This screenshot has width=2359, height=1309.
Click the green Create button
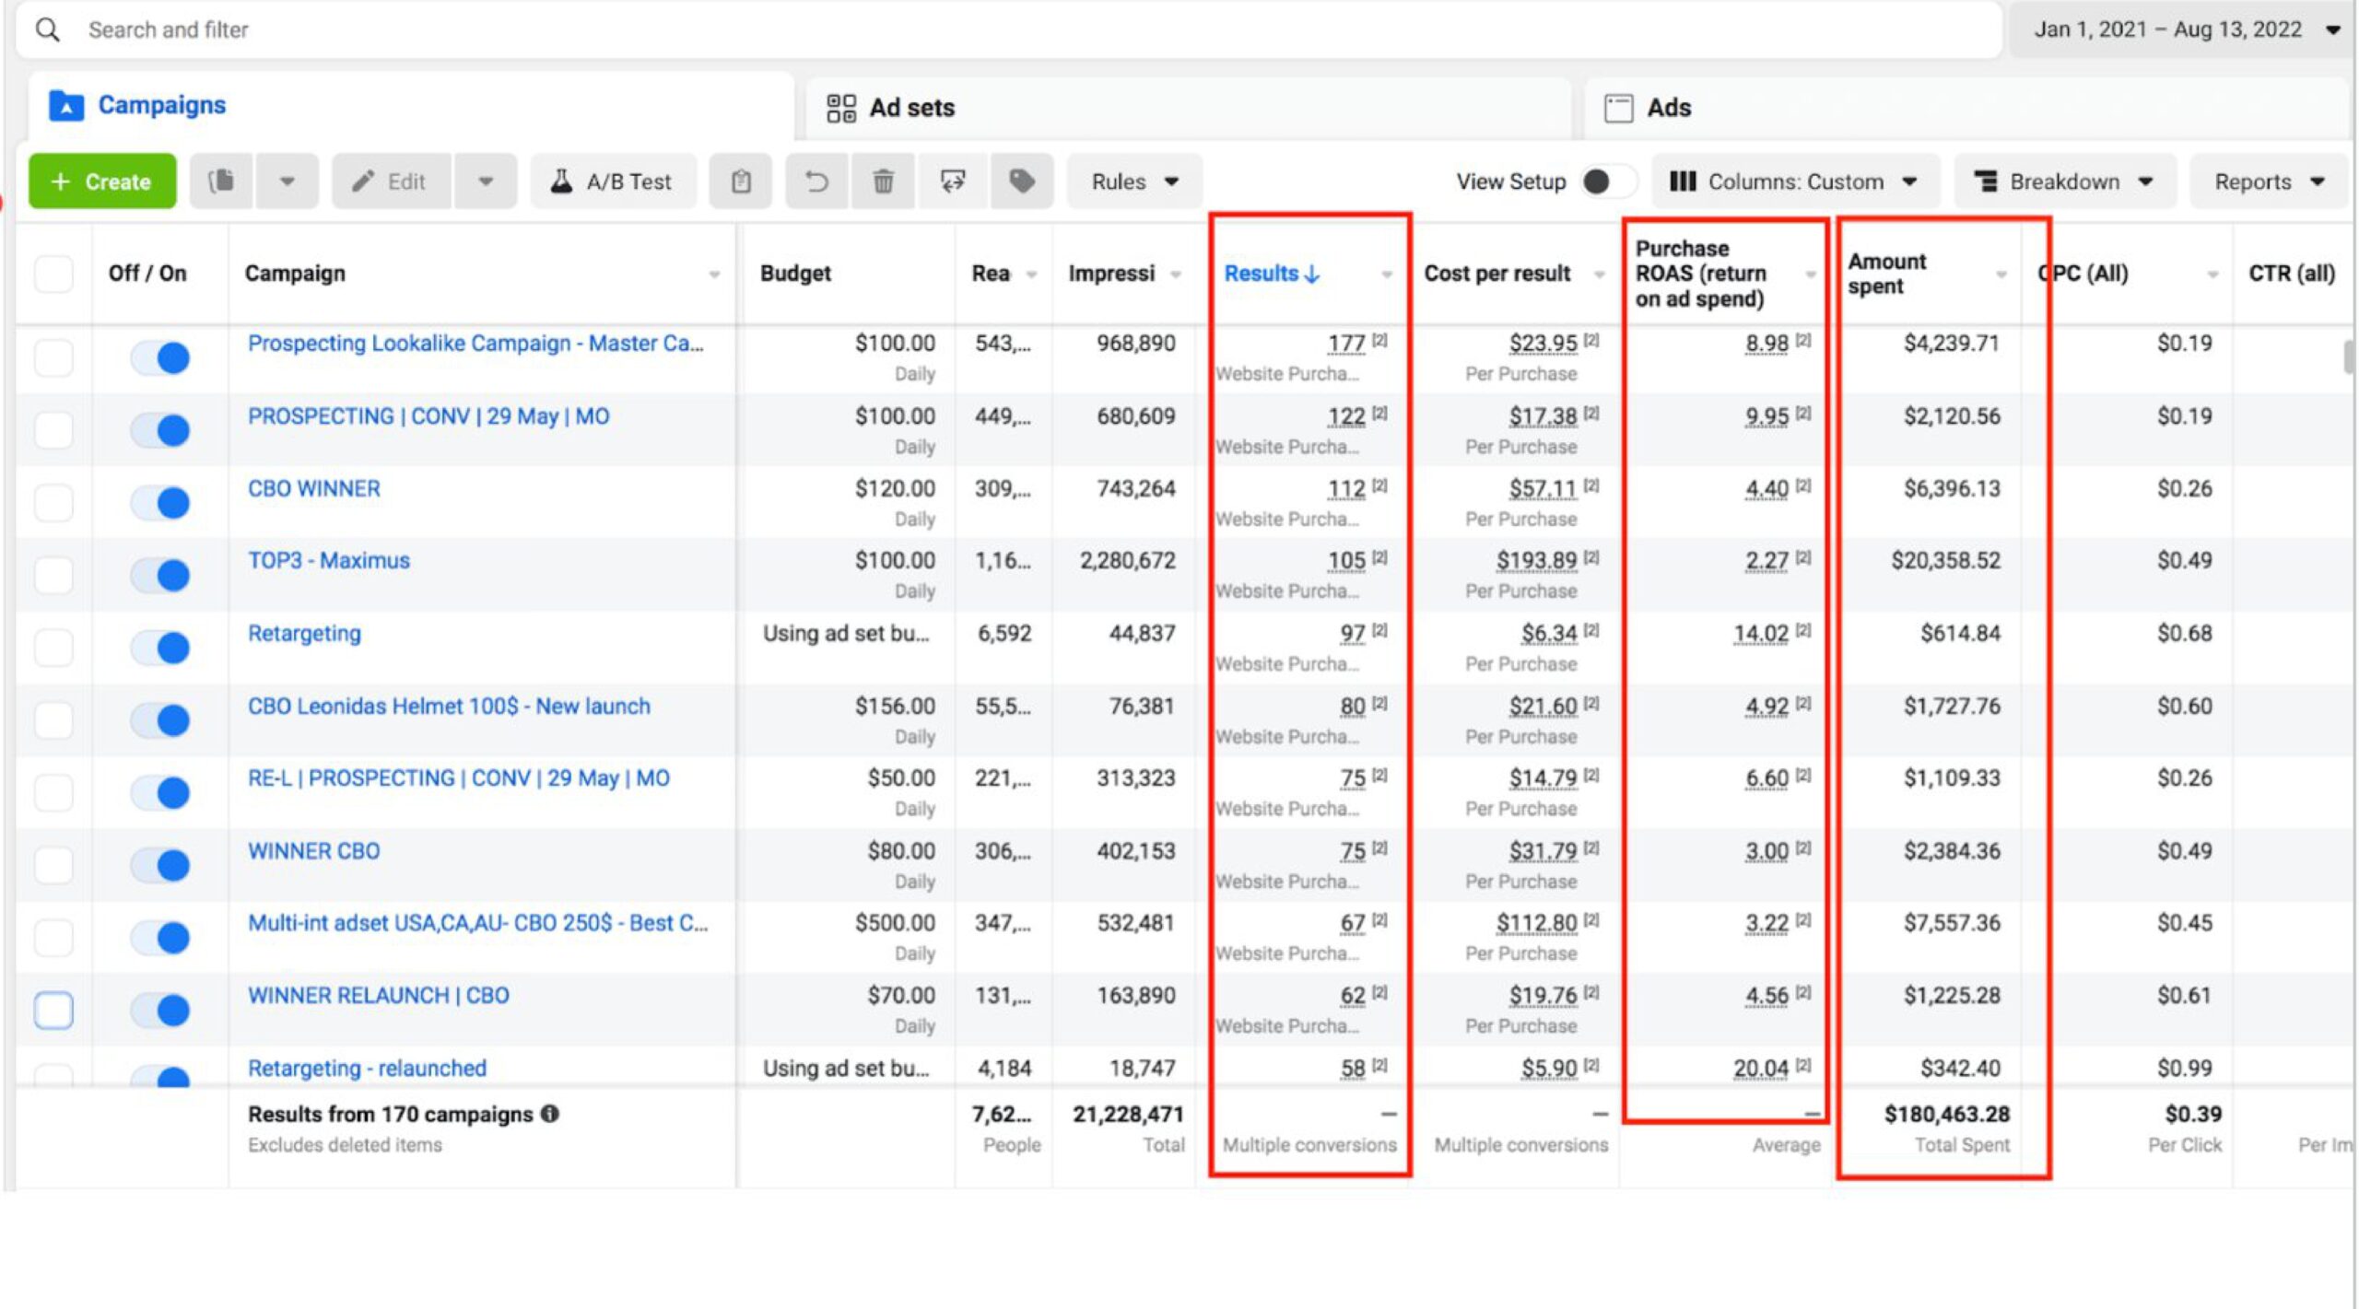pyautogui.click(x=102, y=181)
